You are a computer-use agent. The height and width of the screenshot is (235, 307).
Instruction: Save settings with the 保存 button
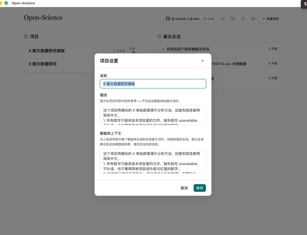200,188
